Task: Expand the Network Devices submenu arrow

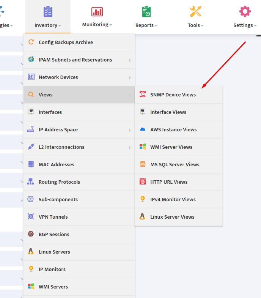Action: tap(130, 78)
